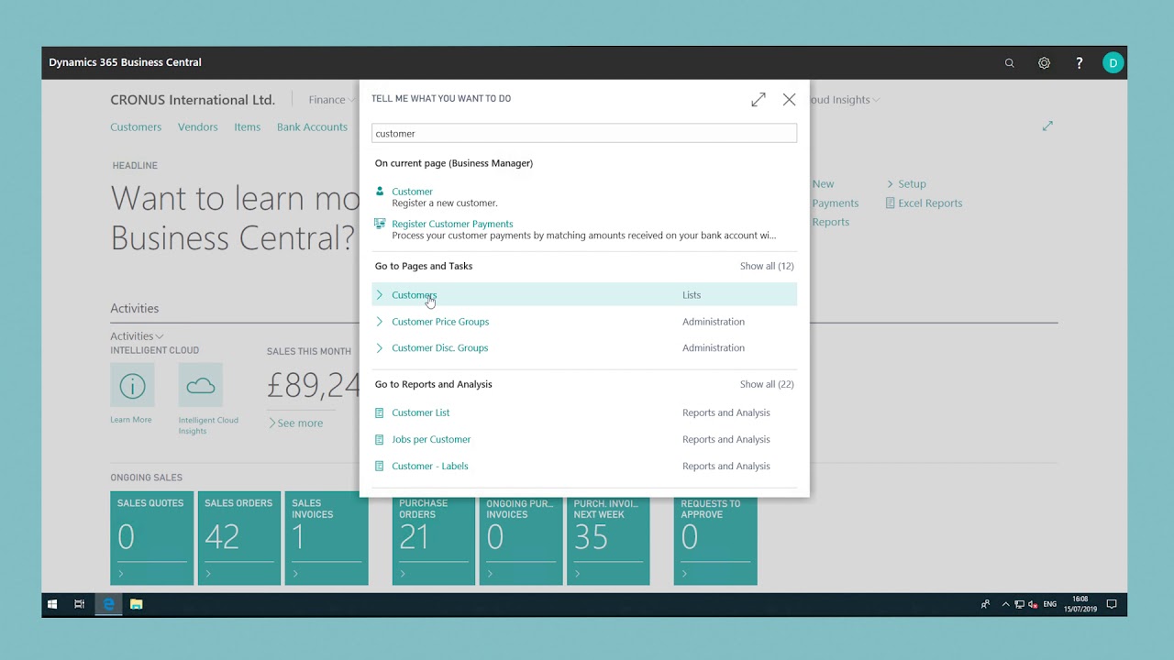Click the Jobs per Customer report icon
This screenshot has width=1174, height=660.
click(380, 439)
